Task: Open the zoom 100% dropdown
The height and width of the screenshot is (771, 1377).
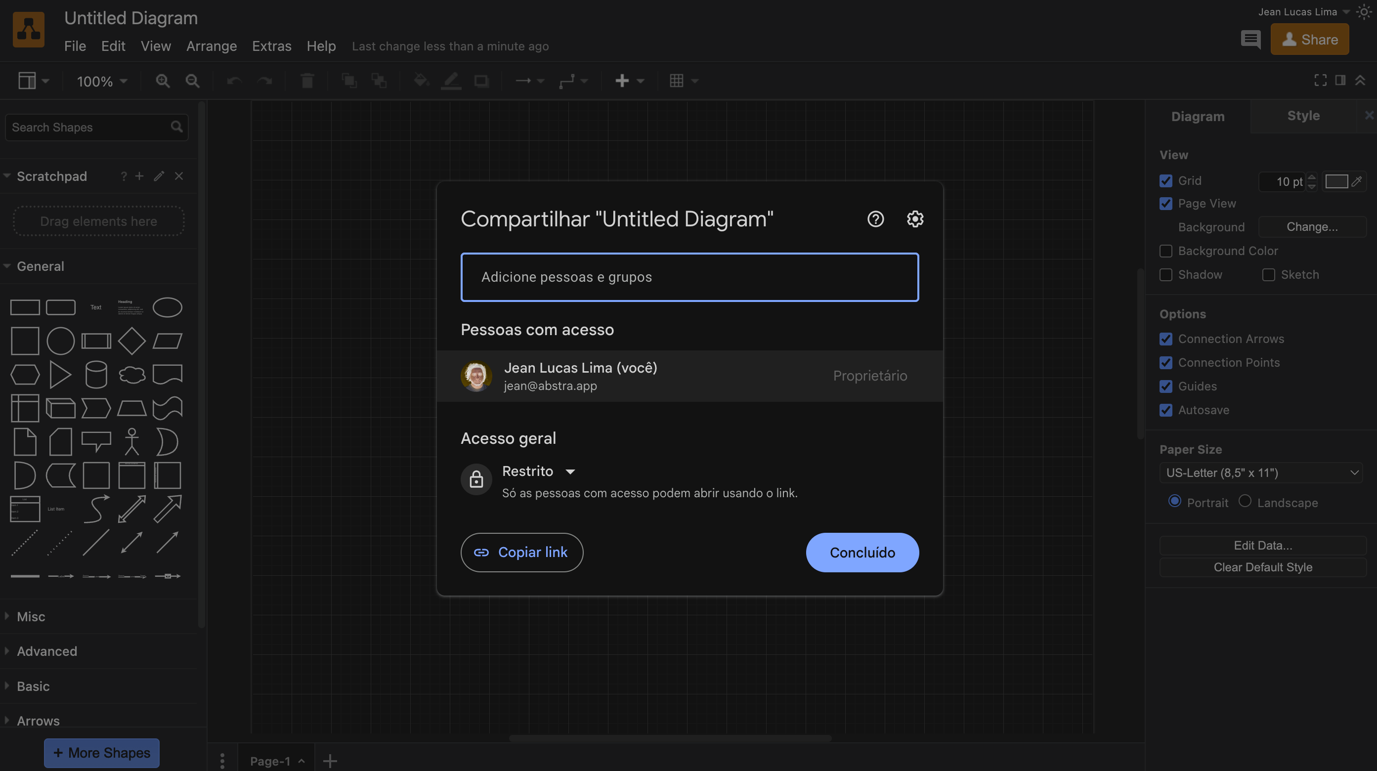Action: [101, 81]
